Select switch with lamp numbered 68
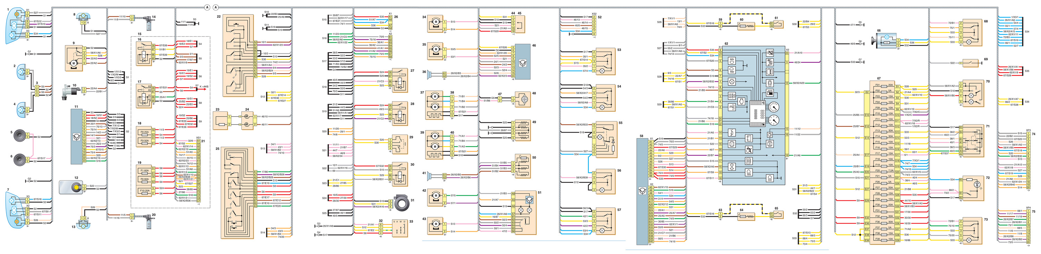Screen dimensions: 1041x254 pyautogui.click(x=972, y=33)
